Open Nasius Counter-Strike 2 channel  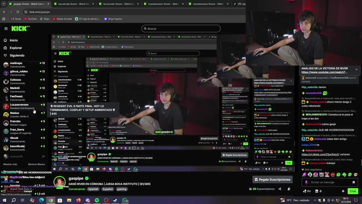(24, 114)
